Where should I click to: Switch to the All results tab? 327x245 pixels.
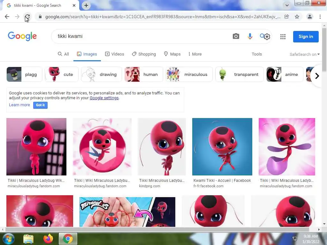coord(64,54)
